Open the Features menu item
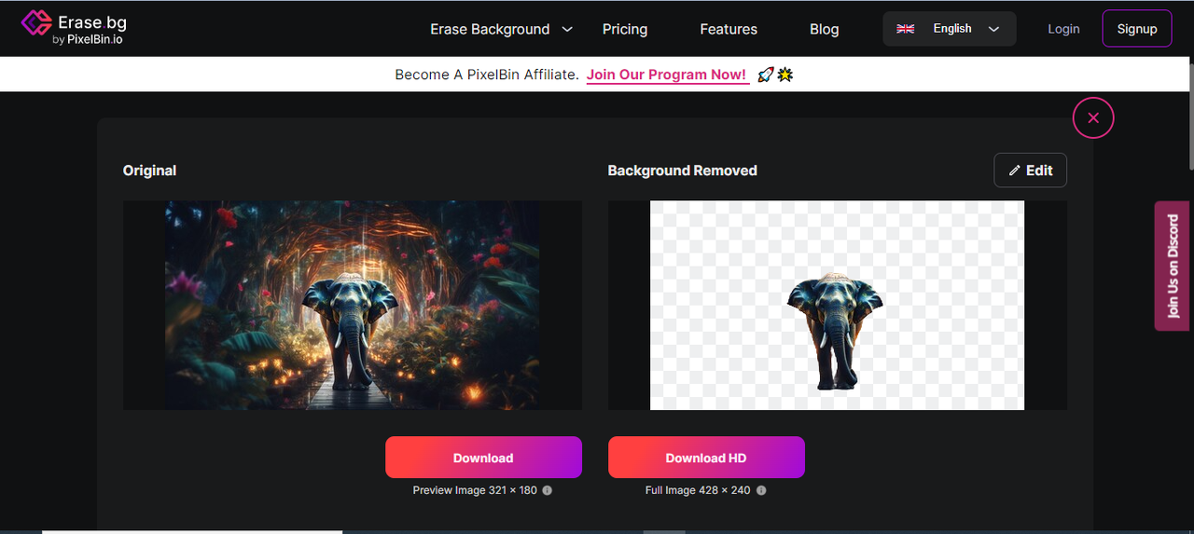 [x=729, y=29]
